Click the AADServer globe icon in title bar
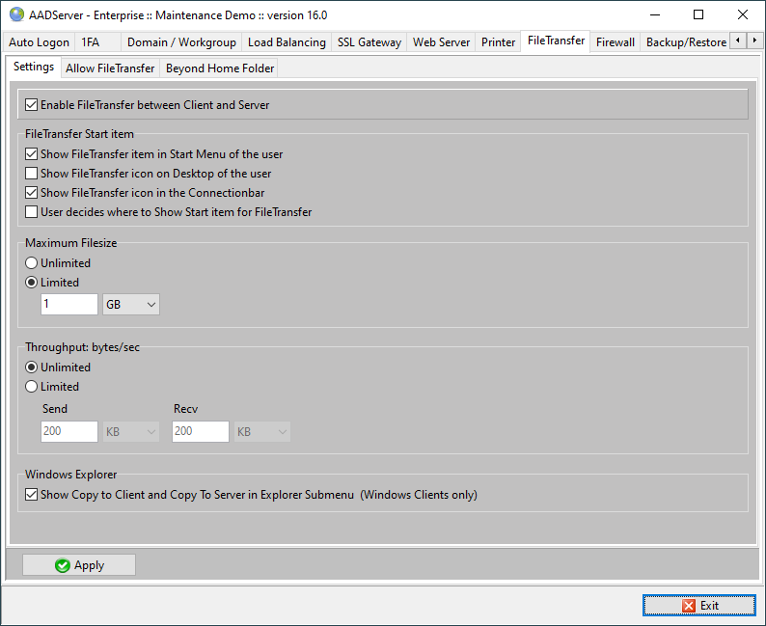 [16, 14]
